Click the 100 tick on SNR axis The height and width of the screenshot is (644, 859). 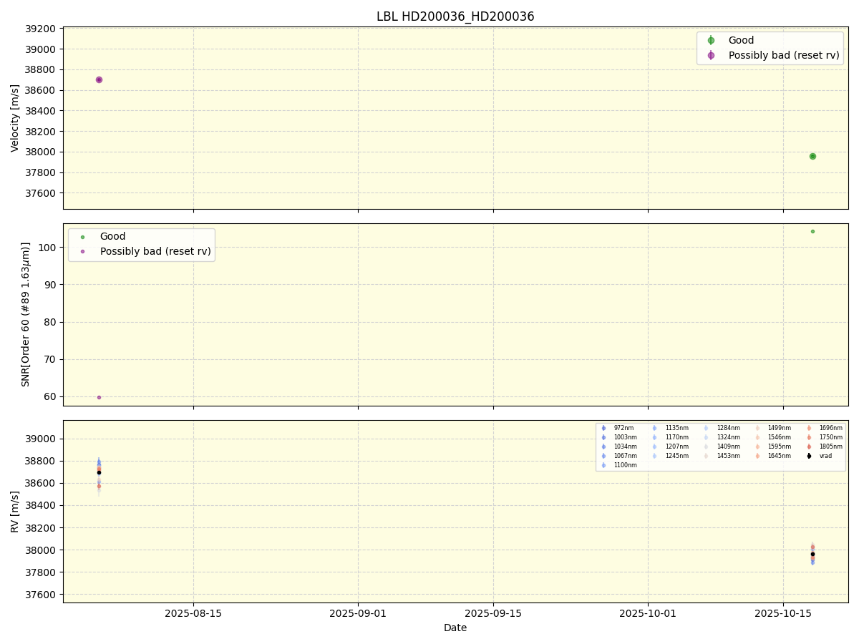pyautogui.click(x=47, y=248)
